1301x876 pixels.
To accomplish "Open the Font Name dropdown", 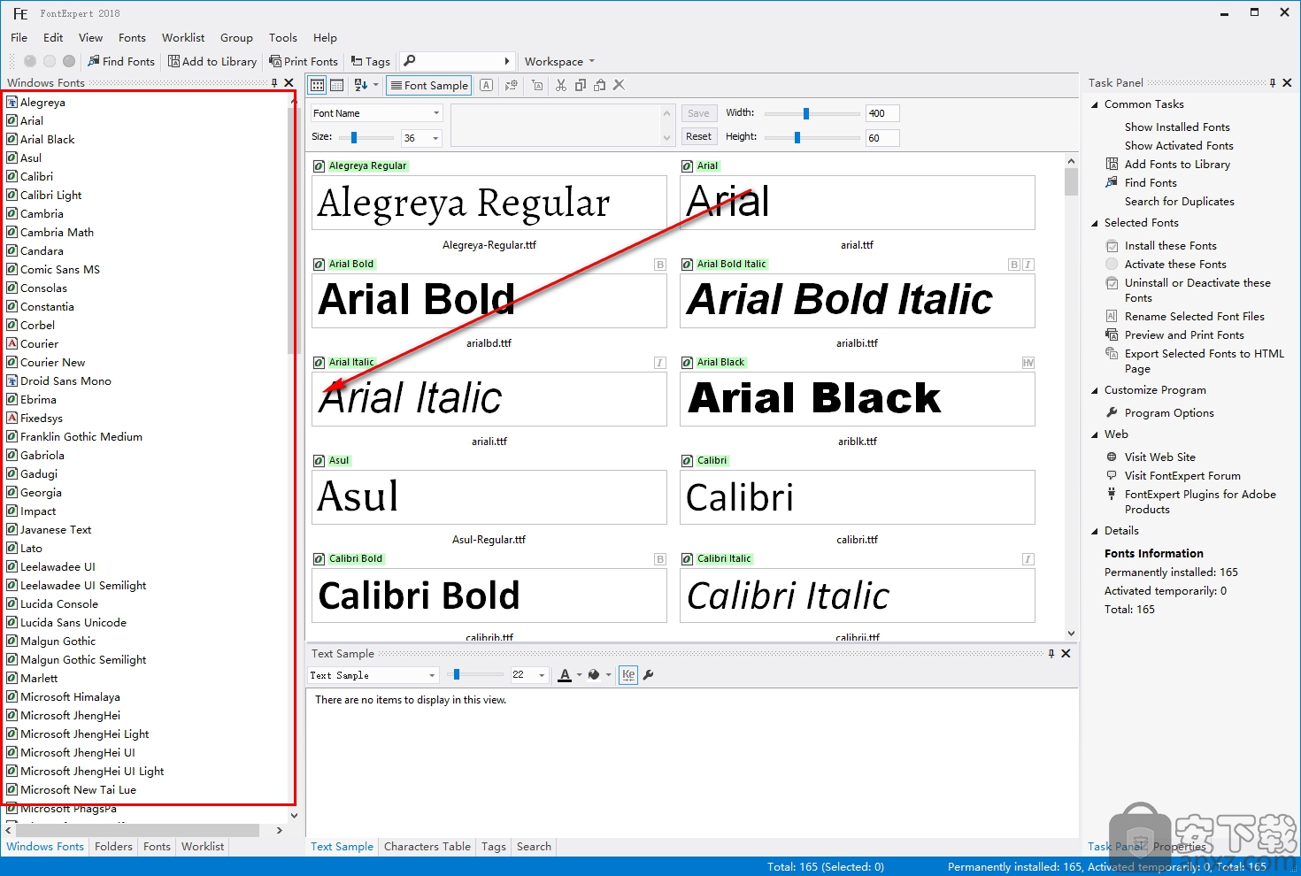I will tap(376, 113).
